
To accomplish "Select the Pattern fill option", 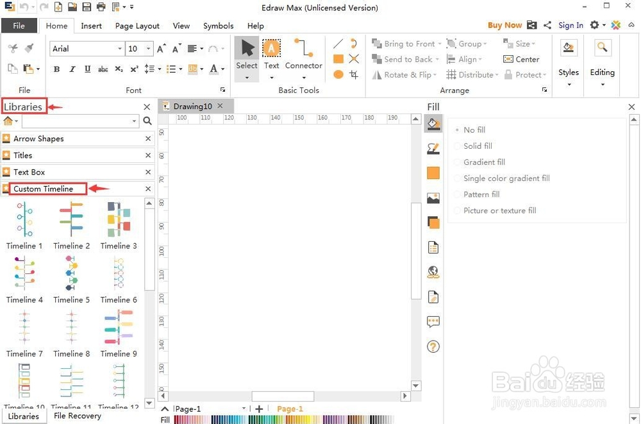I will 477,194.
